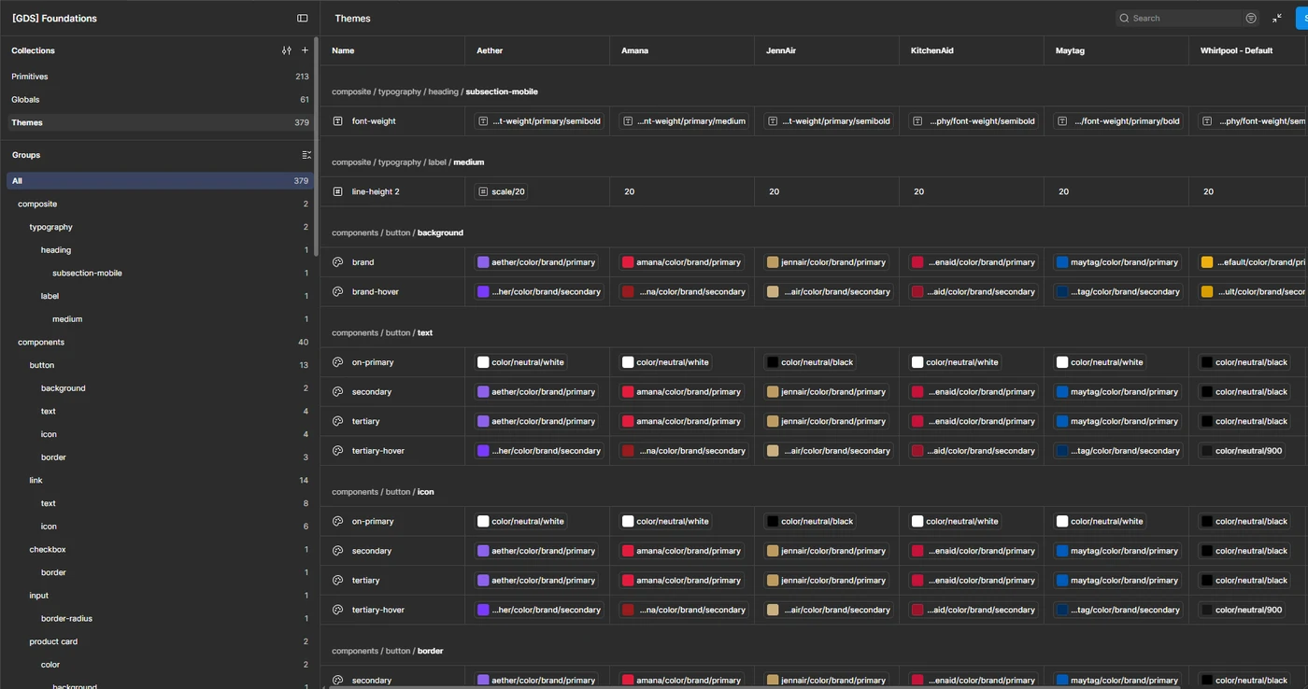The image size is (1308, 689).
Task: Open the collections settings icon beside the plus
Action: point(287,50)
